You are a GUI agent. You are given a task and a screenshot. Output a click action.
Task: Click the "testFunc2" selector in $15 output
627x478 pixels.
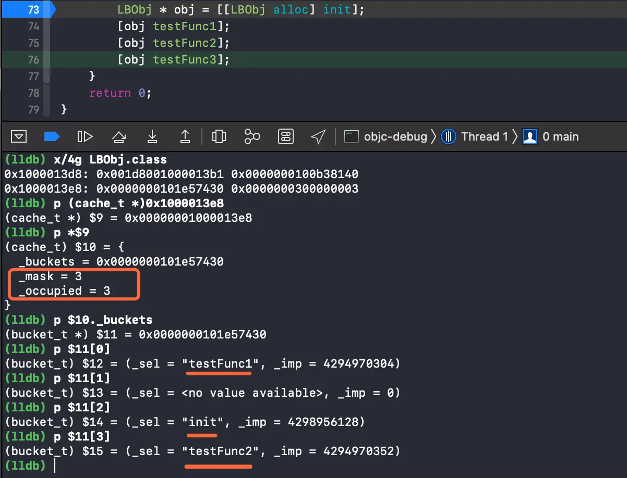[221, 451]
